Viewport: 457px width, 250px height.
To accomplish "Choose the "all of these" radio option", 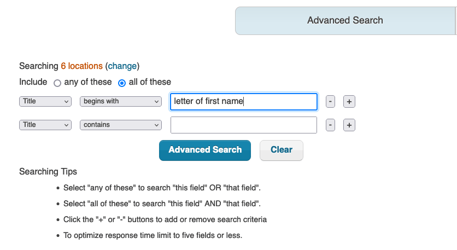I will coord(122,83).
